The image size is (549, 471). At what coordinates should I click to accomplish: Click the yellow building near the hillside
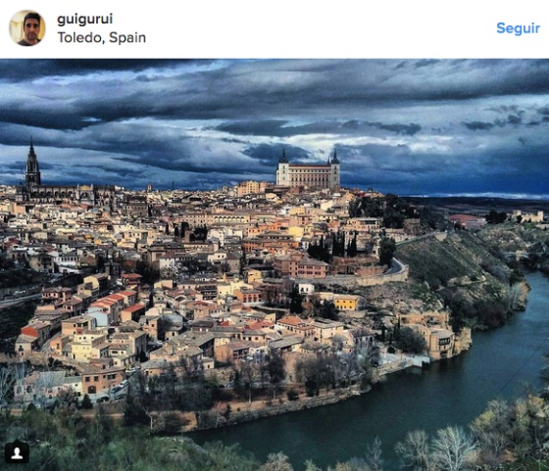(x=346, y=303)
